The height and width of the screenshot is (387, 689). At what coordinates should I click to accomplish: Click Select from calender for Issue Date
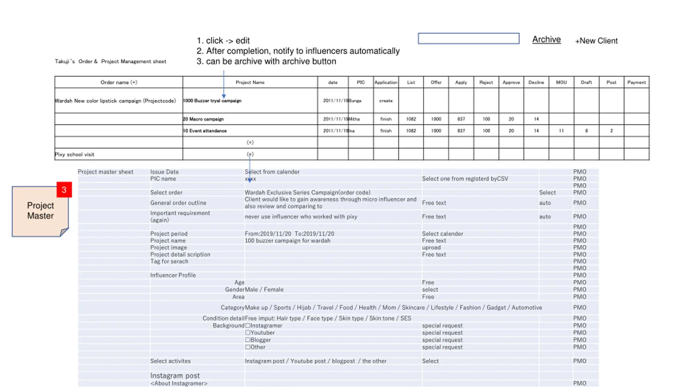[272, 172]
